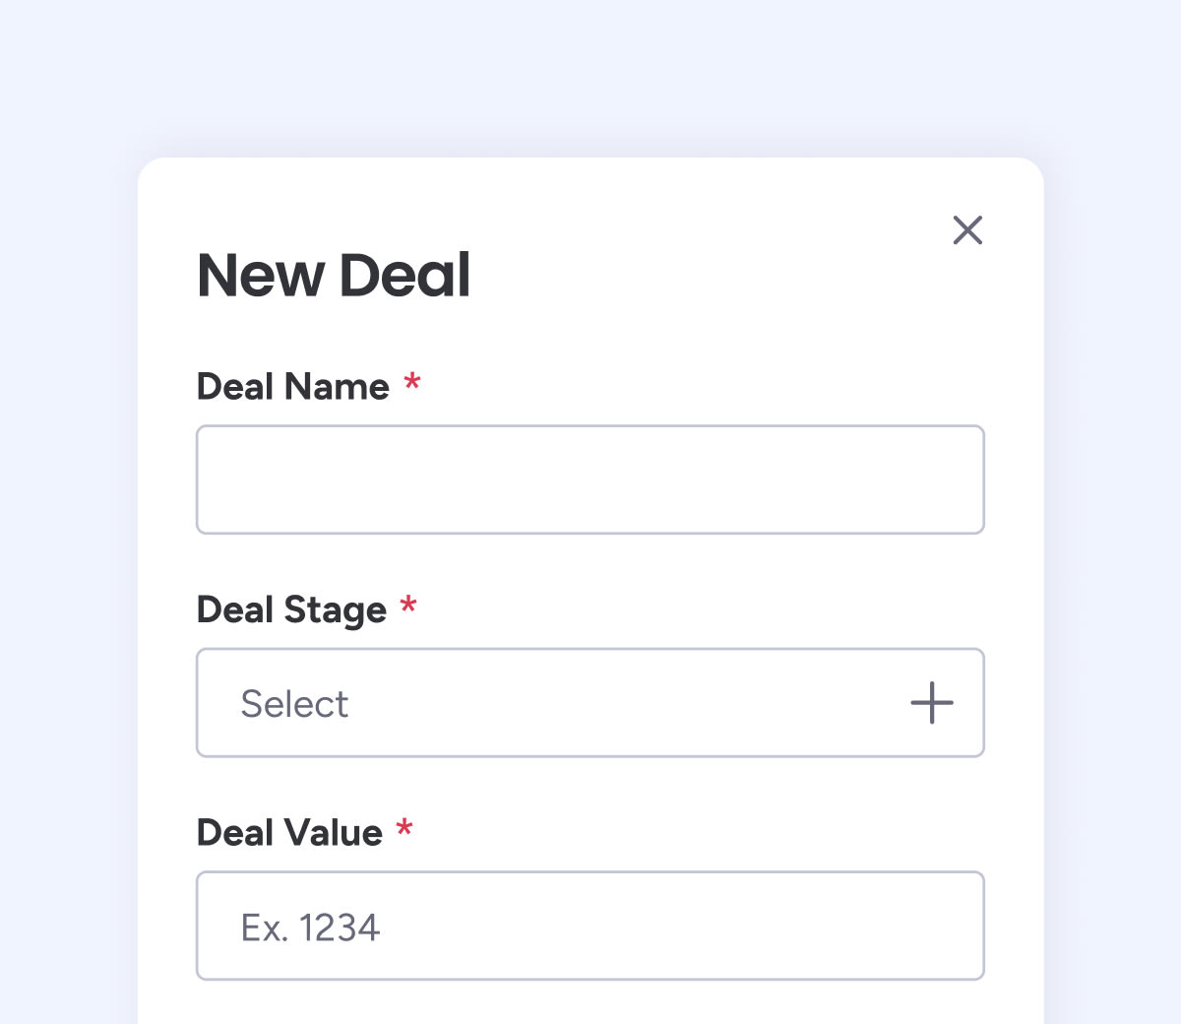The image size is (1181, 1024).
Task: Focus the empty Deal Name field
Action: point(590,480)
